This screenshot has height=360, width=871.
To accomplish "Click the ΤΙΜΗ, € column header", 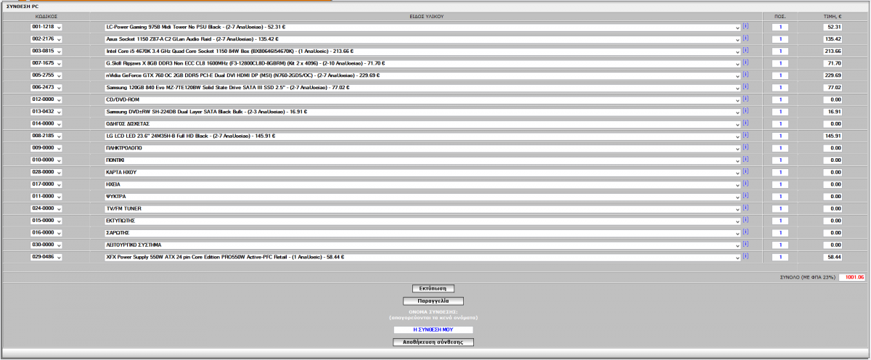I will [833, 15].
